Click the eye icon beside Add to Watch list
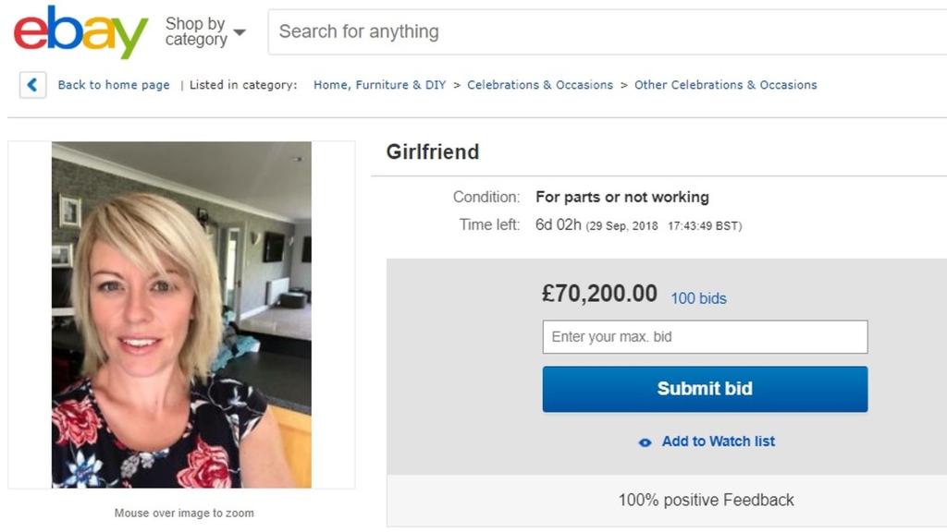This screenshot has width=947, height=532. coord(644,442)
